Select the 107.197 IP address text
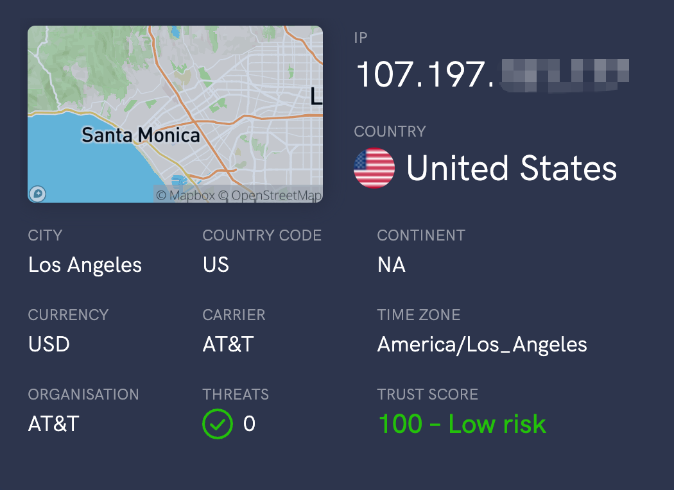This screenshot has height=490, width=674. [x=424, y=74]
